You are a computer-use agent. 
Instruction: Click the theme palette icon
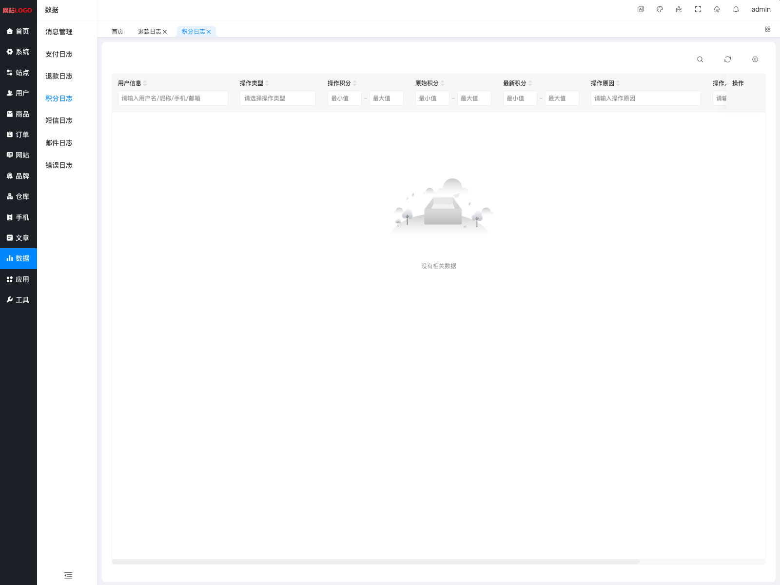(x=660, y=9)
